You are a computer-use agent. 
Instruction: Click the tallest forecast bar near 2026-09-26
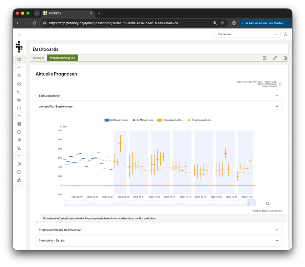(x=120, y=143)
